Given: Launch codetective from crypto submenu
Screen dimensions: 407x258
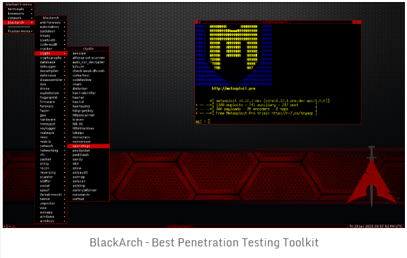Looking at the screenshot, I should [x=88, y=80].
